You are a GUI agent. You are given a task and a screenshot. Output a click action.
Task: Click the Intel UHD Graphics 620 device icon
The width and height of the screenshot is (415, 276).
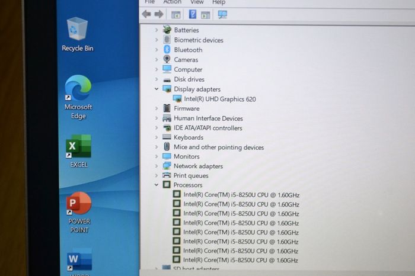pyautogui.click(x=177, y=98)
